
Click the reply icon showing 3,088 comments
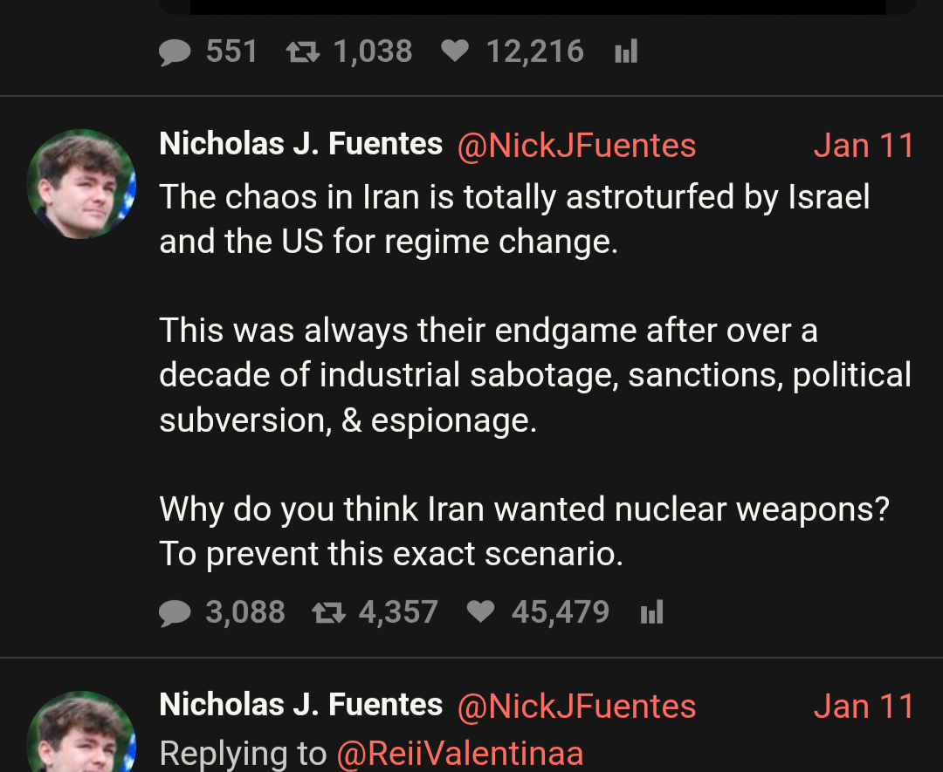[x=176, y=613]
